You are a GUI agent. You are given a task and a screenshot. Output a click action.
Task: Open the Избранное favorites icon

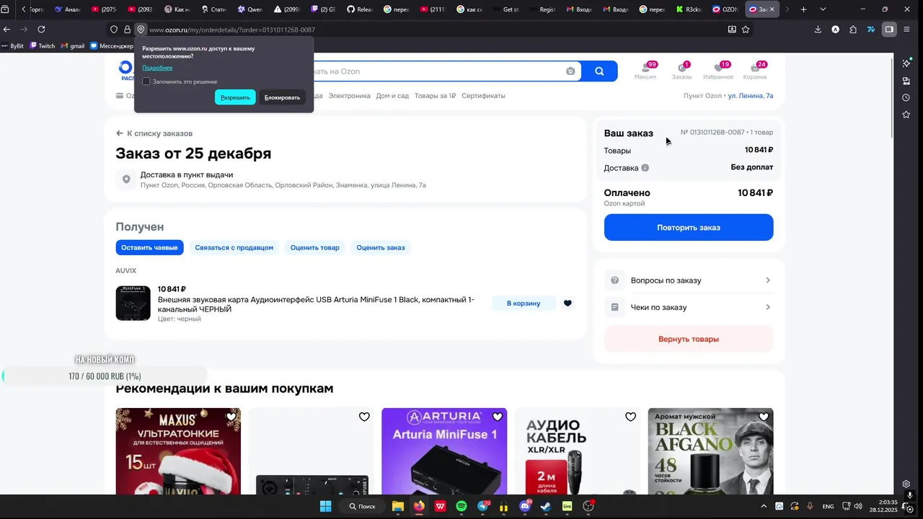(x=718, y=70)
